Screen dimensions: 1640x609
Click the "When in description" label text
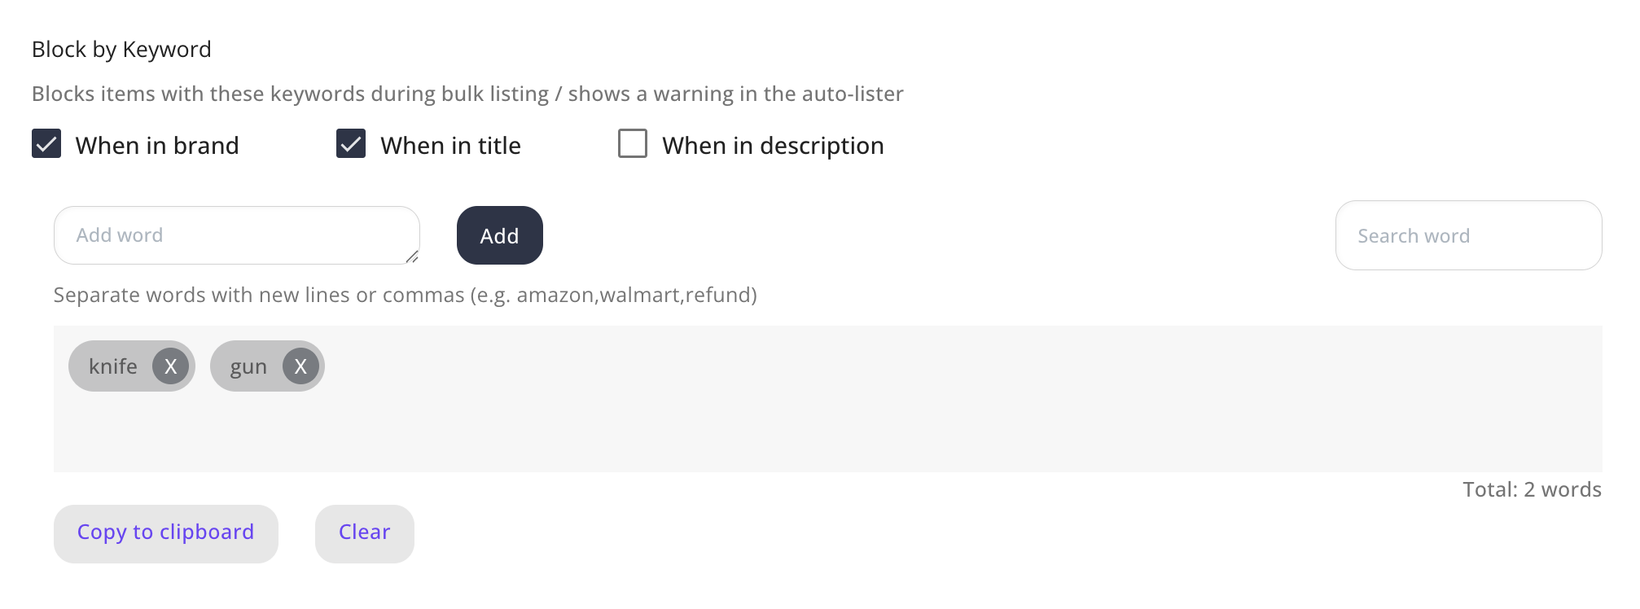tap(773, 146)
